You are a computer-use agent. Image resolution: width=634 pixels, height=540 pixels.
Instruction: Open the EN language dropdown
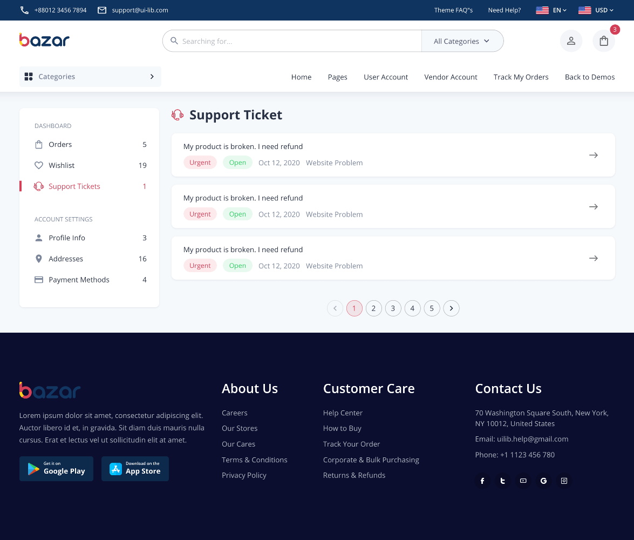551,10
